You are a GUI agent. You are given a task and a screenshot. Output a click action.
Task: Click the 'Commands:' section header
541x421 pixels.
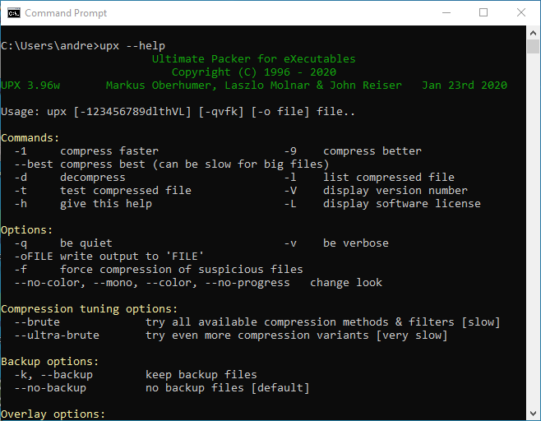(30, 138)
